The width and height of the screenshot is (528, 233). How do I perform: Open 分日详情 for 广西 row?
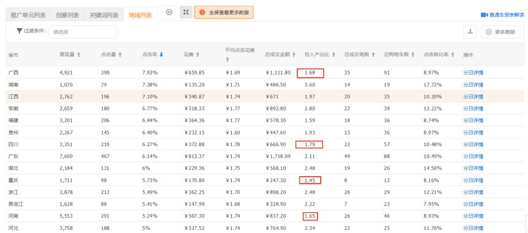[473, 73]
